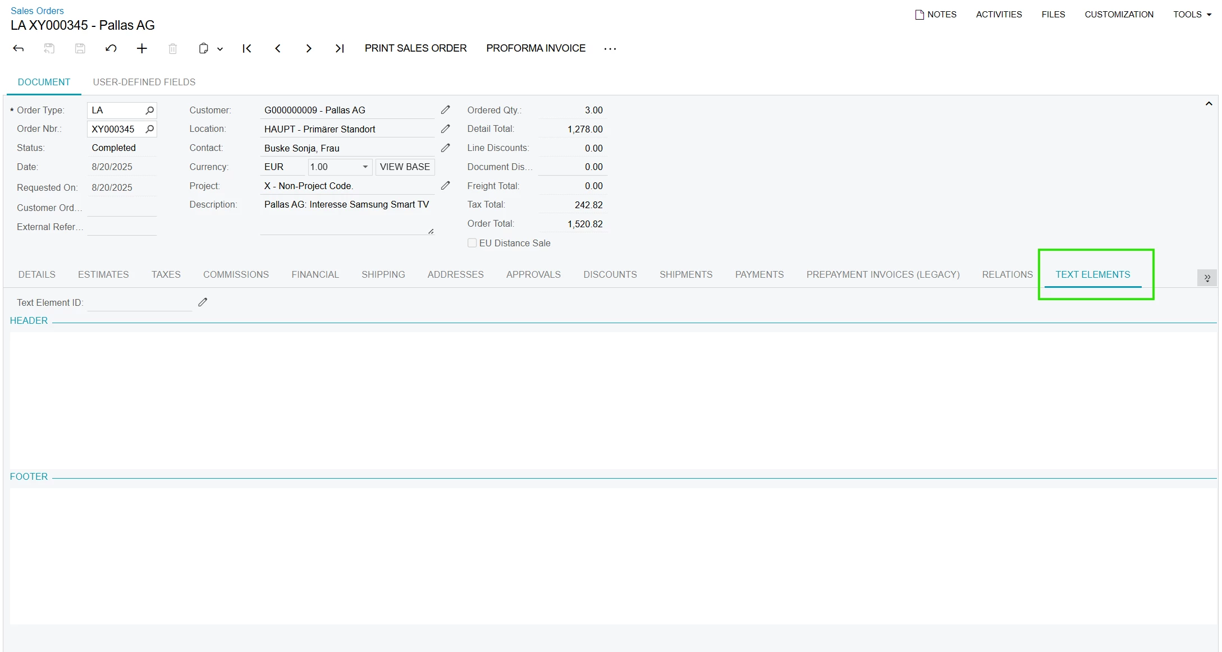Collapse the document summary panel

click(1209, 104)
